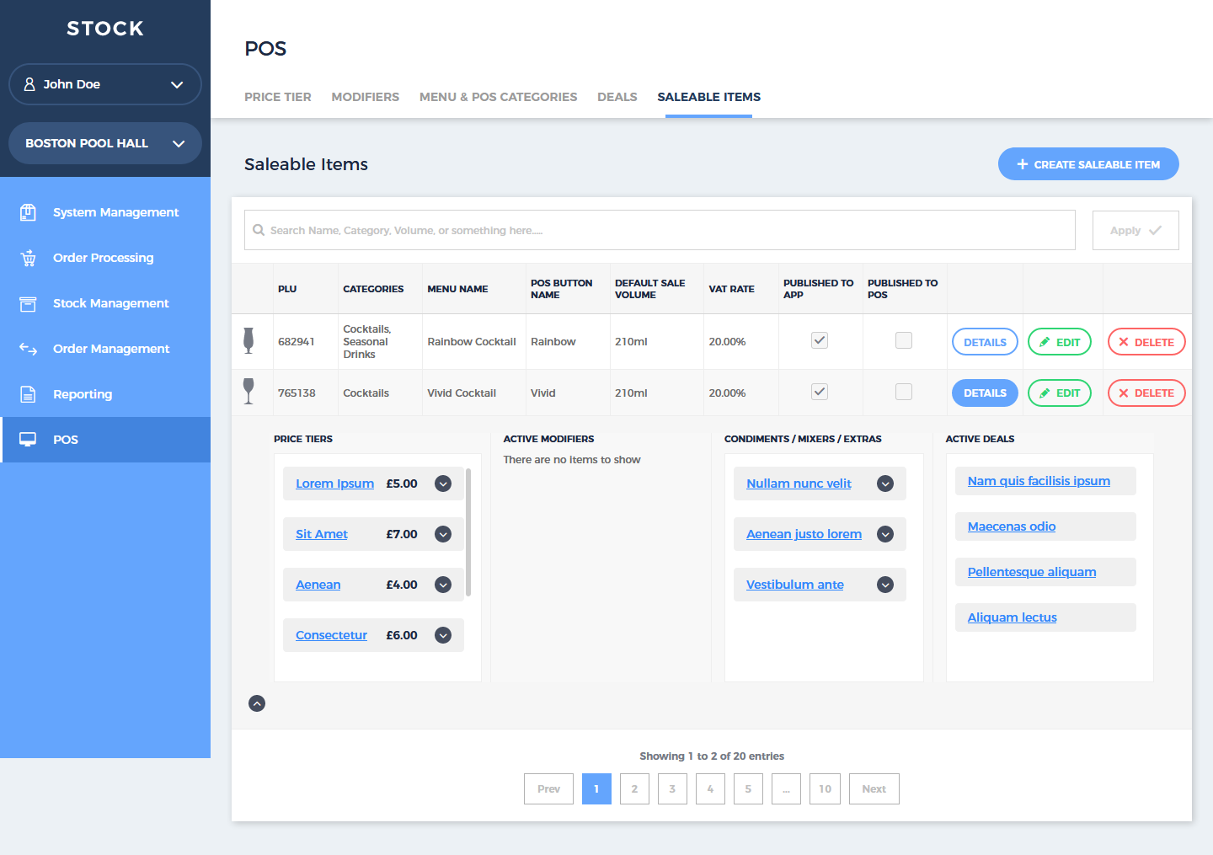Enable Published to POS for Vivid Cocktail
This screenshot has width=1213, height=855.
pyautogui.click(x=903, y=392)
